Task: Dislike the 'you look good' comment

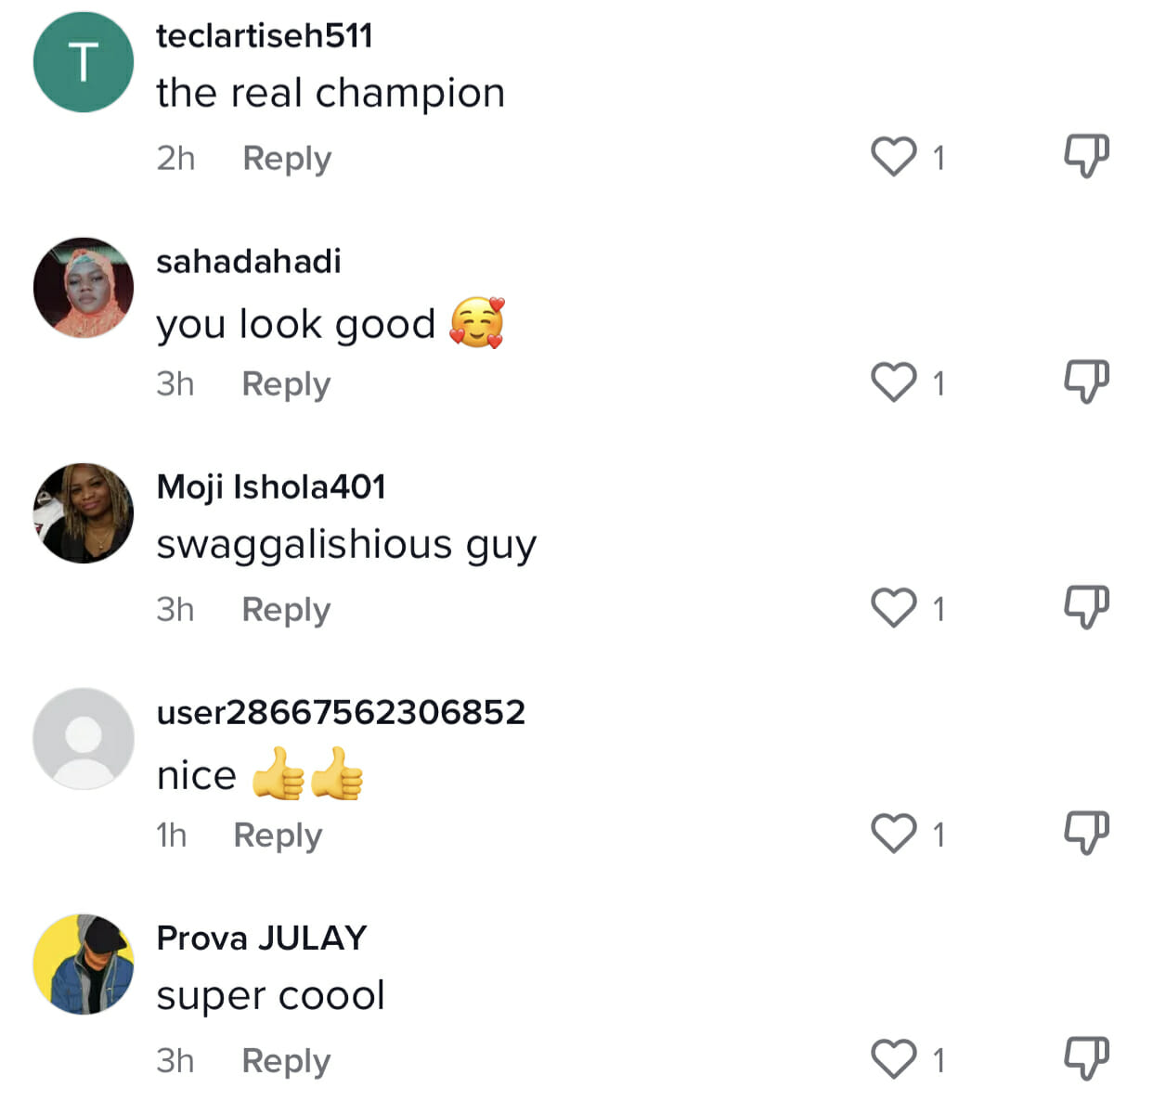Action: 1086,381
